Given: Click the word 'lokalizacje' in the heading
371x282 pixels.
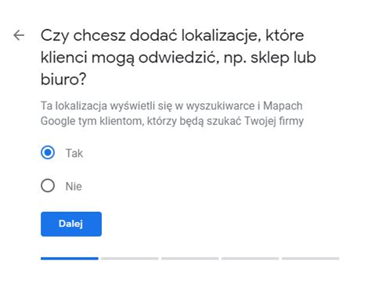Looking at the screenshot, I should [x=221, y=36].
